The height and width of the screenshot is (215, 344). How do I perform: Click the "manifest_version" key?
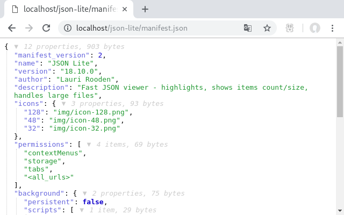coord(52,55)
